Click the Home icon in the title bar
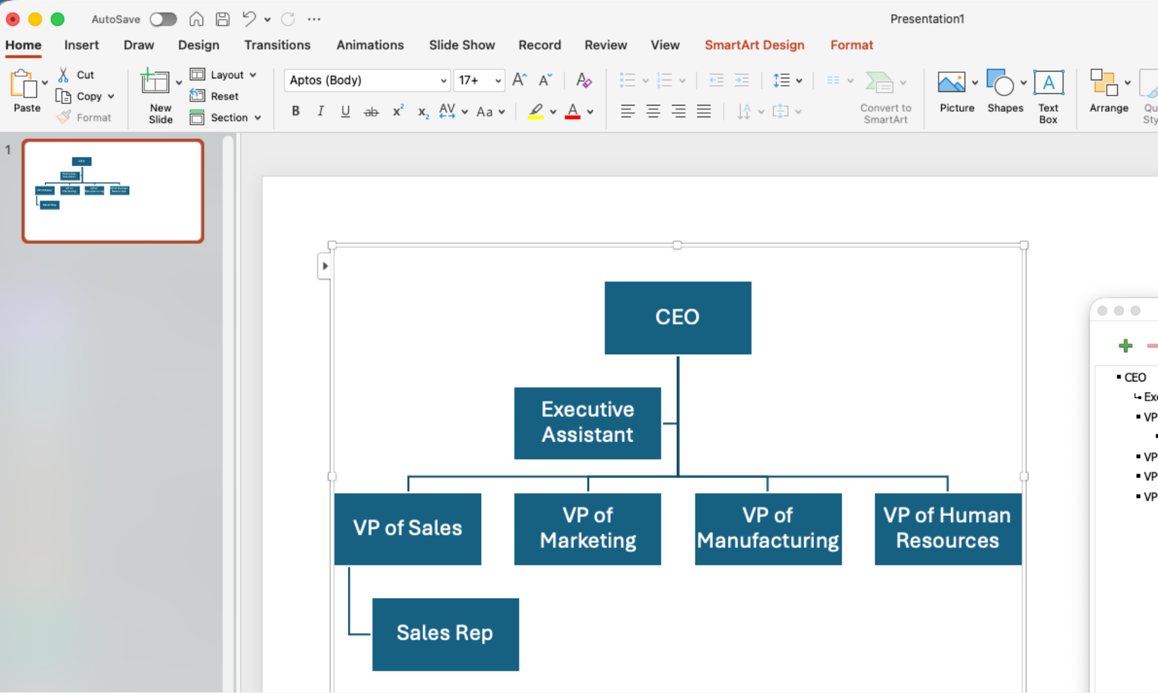This screenshot has height=693, width=1158. [x=196, y=19]
